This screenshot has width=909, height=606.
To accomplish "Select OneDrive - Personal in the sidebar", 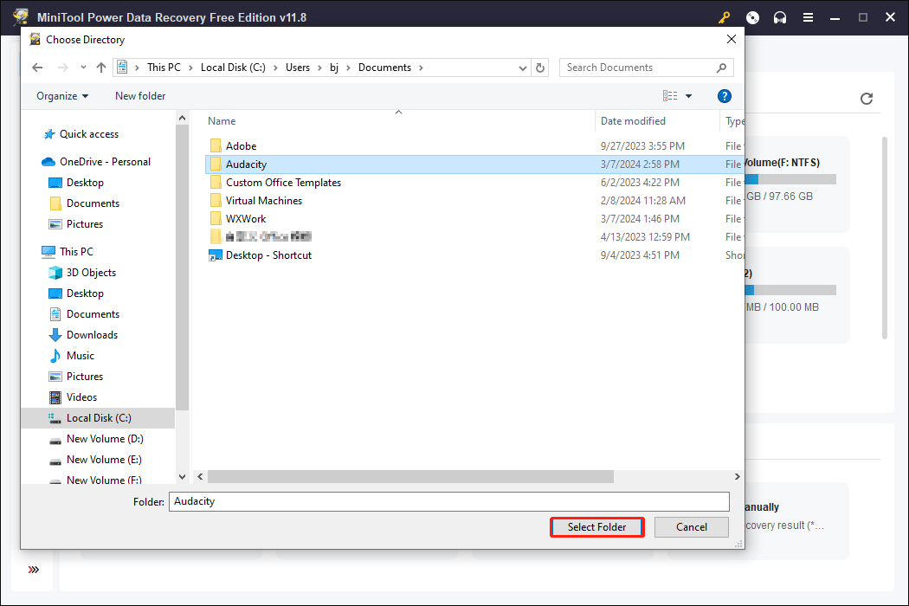I will [97, 161].
